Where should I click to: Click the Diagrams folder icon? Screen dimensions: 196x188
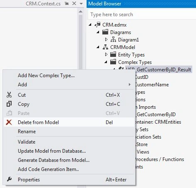(x=105, y=32)
